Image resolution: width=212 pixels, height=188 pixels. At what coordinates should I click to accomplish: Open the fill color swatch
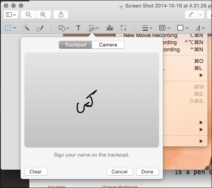pos(180,28)
